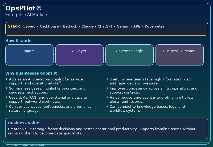
Task: Choose Bedrock in the stack list
Action: click(x=70, y=26)
